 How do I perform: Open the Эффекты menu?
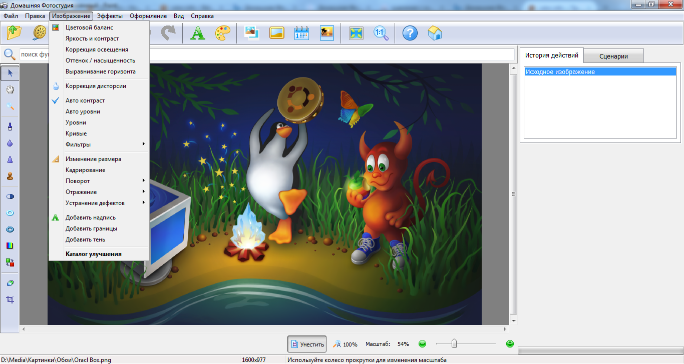coord(110,16)
